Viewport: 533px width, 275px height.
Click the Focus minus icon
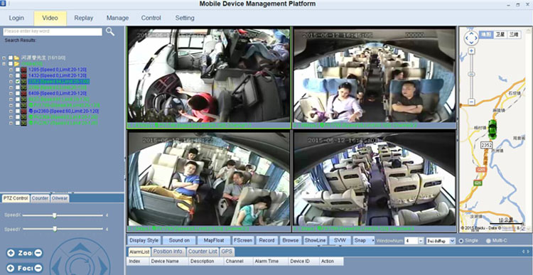38,268
